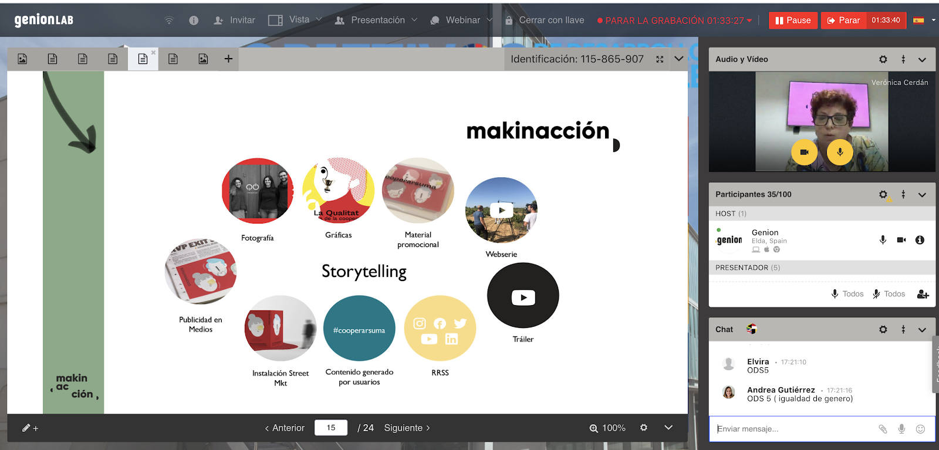The image size is (939, 450).
Task: Open Genion host info icon
Action: click(x=920, y=240)
